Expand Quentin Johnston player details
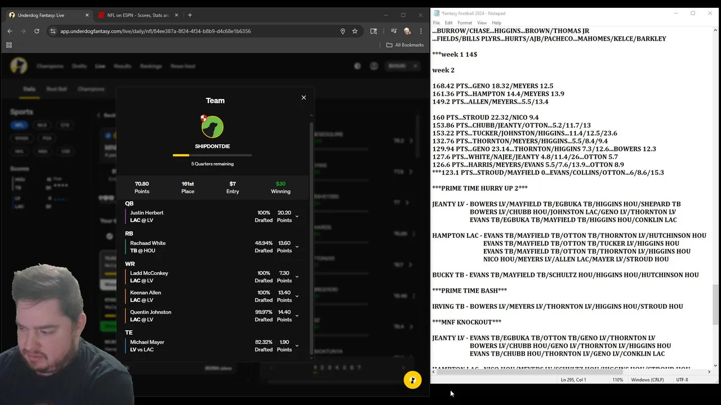 coord(297,316)
